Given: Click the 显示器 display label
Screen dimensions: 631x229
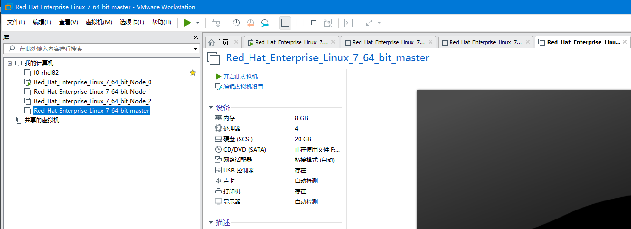Looking at the screenshot, I should 232,202.
